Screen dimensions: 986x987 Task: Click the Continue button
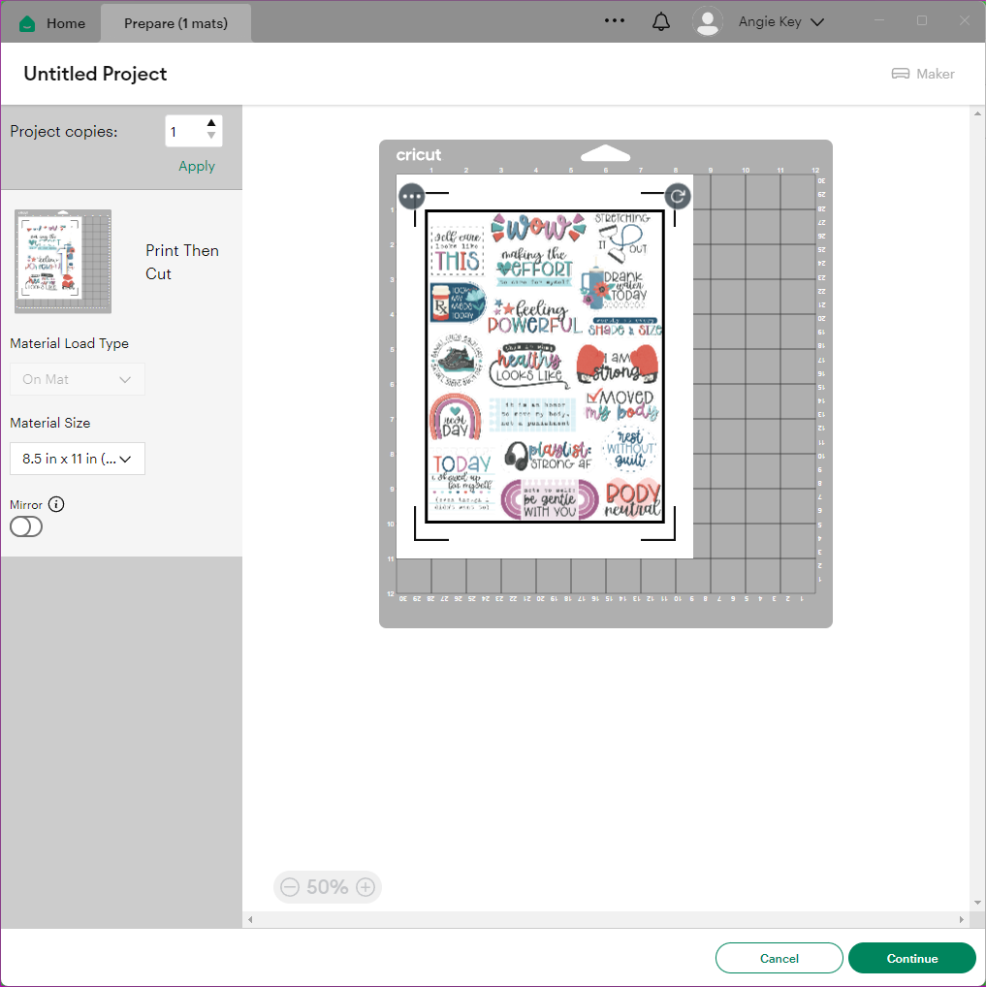tap(911, 958)
